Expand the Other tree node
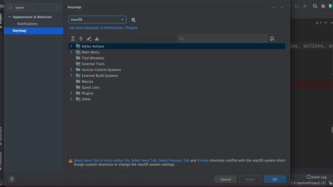The image size is (333, 187). (71, 99)
